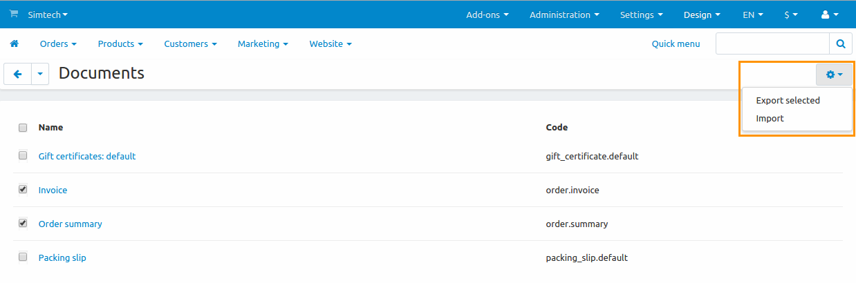856x283 pixels.
Task: Open the gear actions menu
Action: 834,75
